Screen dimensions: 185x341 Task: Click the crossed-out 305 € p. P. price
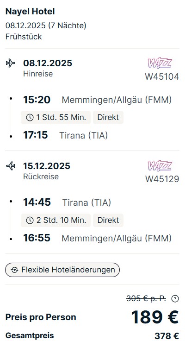tap(146, 298)
